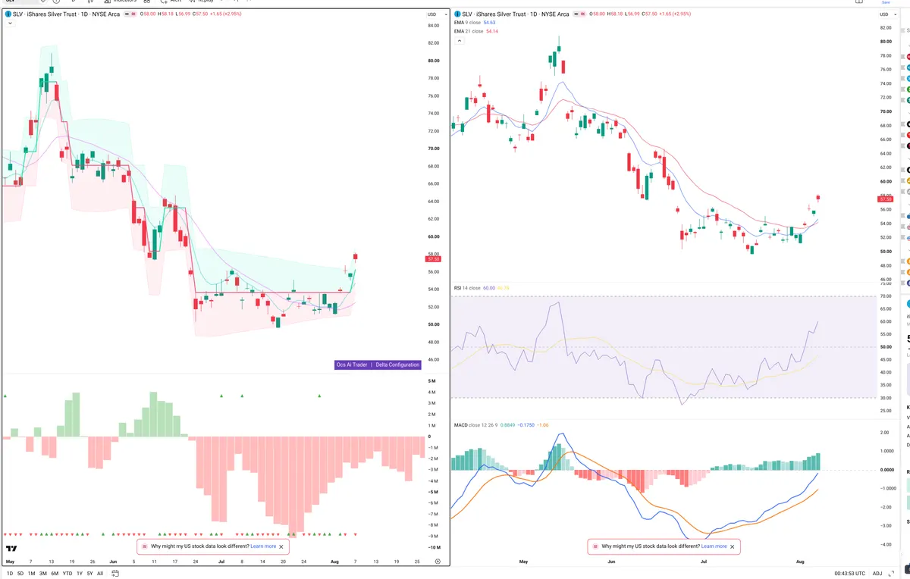Select the All time range
Image resolution: width=910 pixels, height=579 pixels.
pos(100,573)
